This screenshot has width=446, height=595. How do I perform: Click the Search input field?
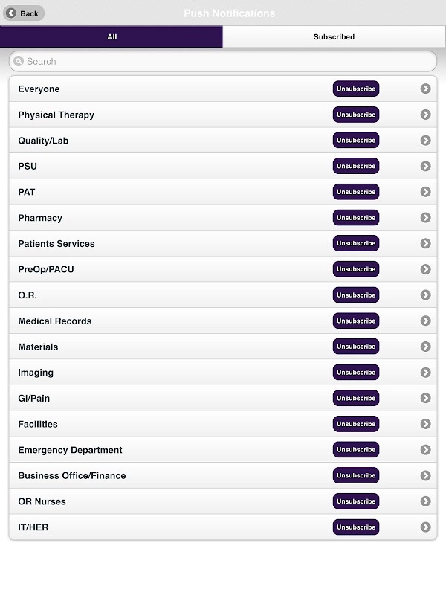(223, 62)
